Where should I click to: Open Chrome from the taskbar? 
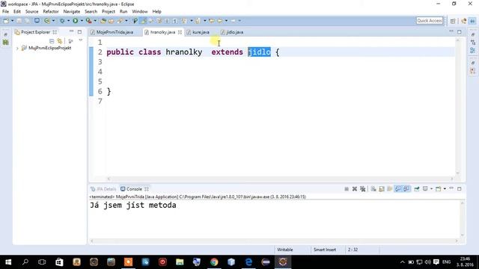(x=214, y=262)
